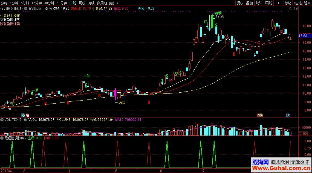
Task: Click the 突破盈损线买 hint text
Action: pos(10,20)
